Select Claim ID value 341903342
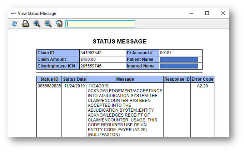The image size is (244, 152). point(91,53)
